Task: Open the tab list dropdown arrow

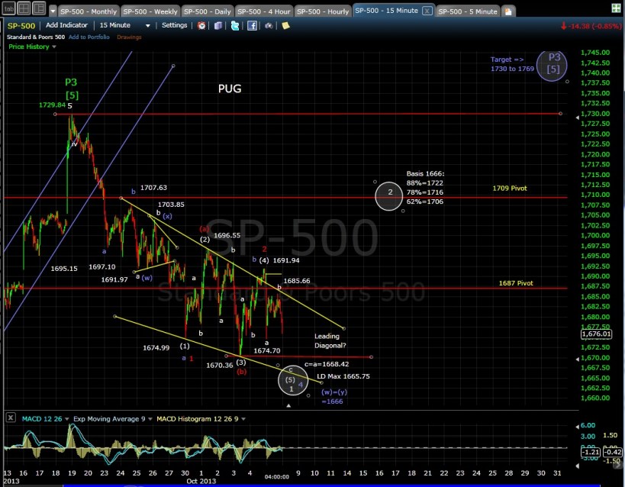Action: 53,11
